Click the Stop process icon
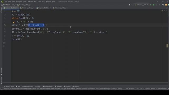The image size is (169, 95). click(159, 5)
